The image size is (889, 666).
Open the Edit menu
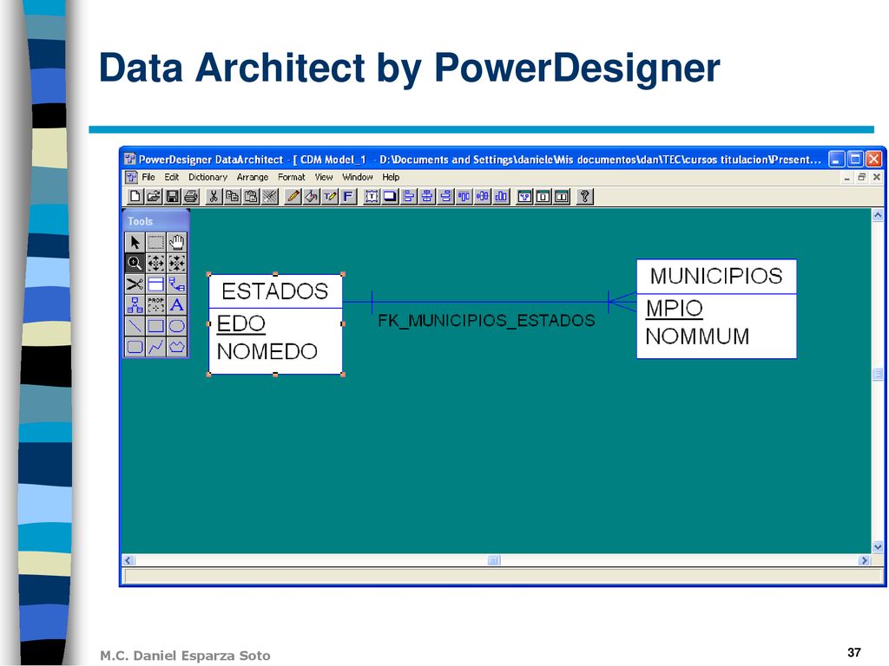coord(172,177)
